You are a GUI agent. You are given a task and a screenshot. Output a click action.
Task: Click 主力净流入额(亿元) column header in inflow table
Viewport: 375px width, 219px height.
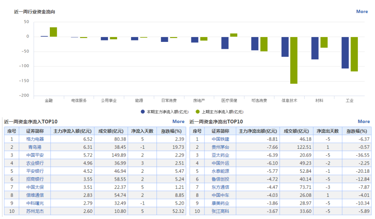(x=73, y=131)
